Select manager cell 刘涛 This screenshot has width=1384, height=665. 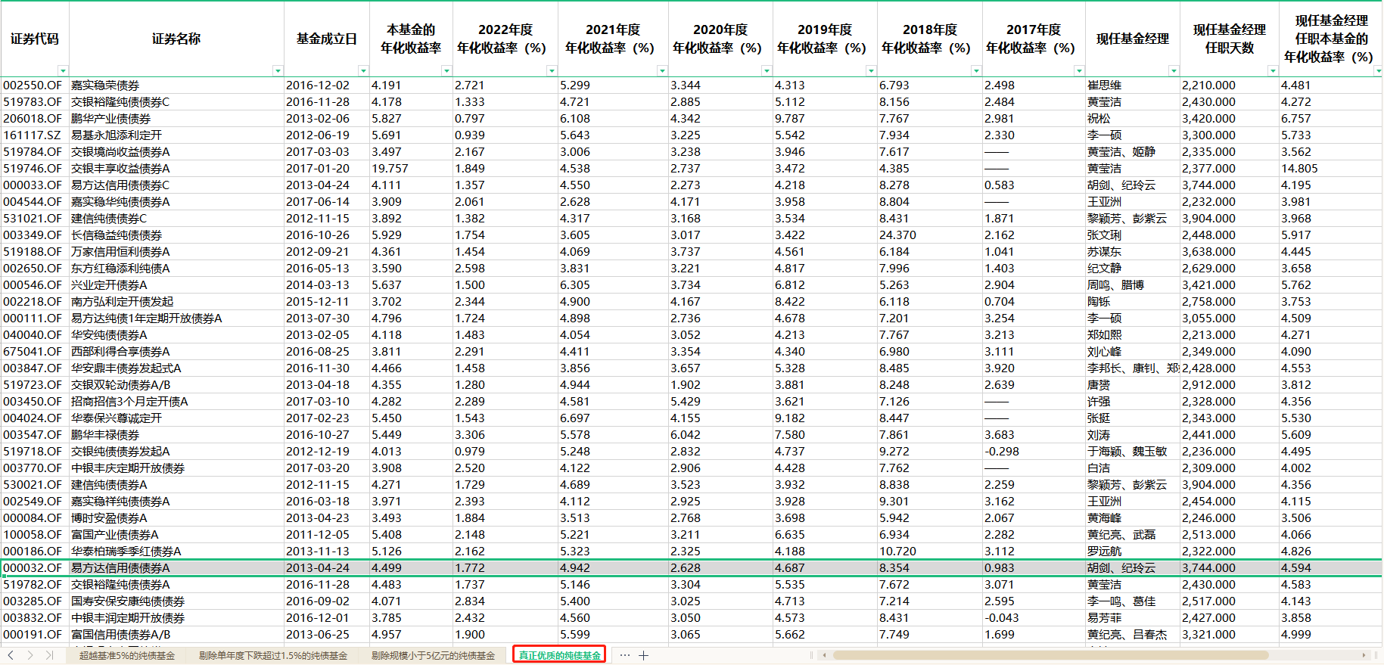point(1133,435)
